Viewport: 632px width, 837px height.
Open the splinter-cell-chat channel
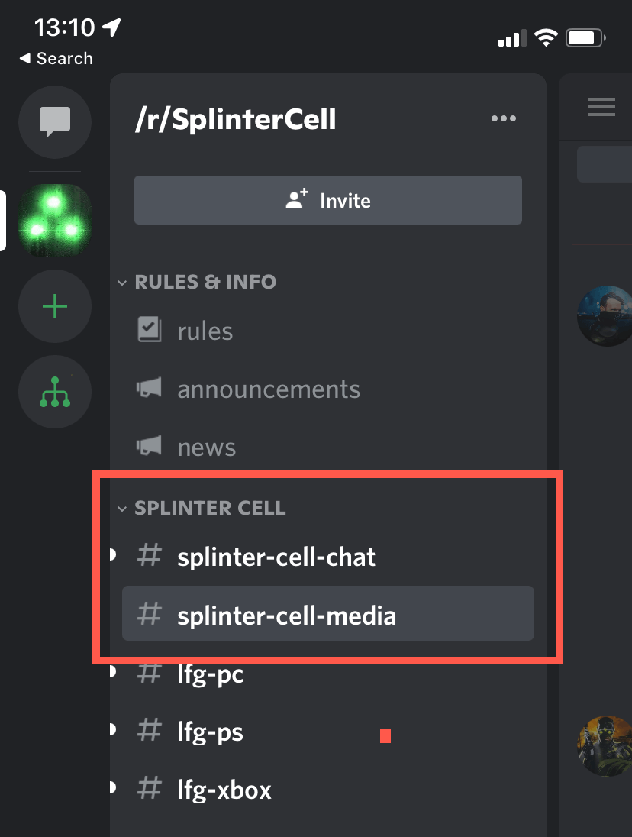coord(276,557)
